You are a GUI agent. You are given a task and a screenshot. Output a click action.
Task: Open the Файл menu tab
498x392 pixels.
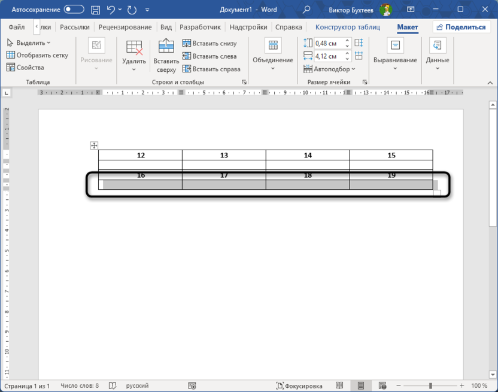pos(17,27)
